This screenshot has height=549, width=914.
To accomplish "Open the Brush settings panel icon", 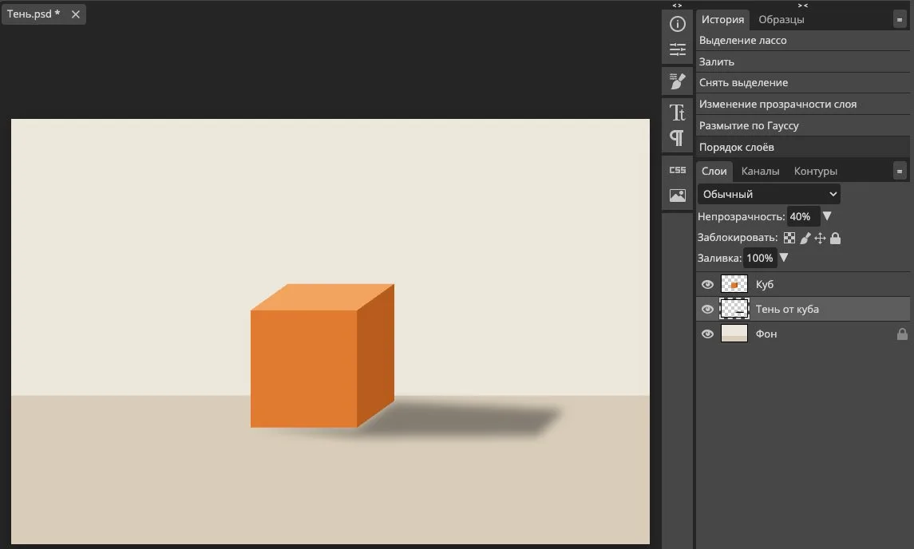I will click(x=678, y=81).
